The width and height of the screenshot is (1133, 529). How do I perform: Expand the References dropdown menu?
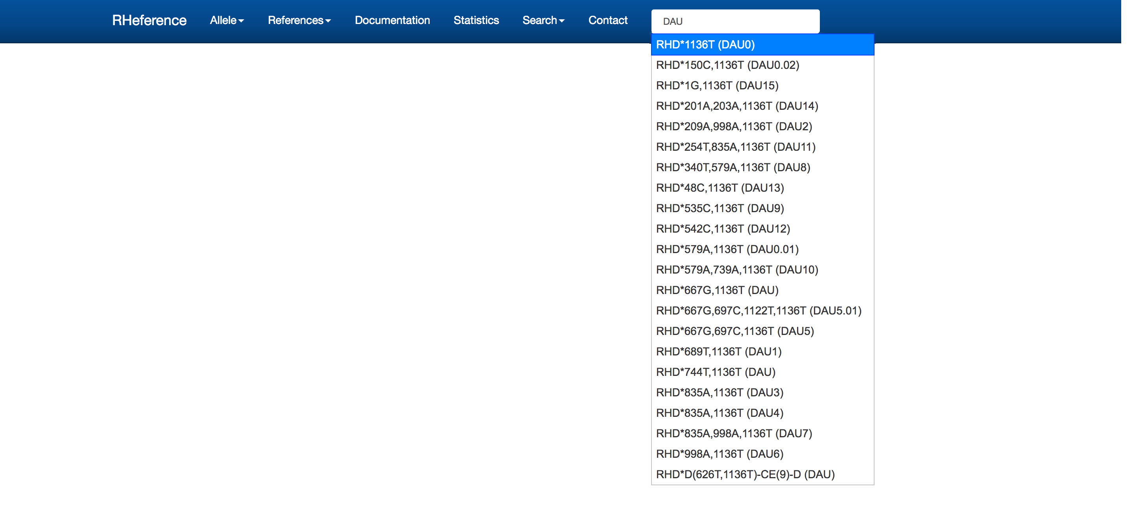pyautogui.click(x=299, y=20)
